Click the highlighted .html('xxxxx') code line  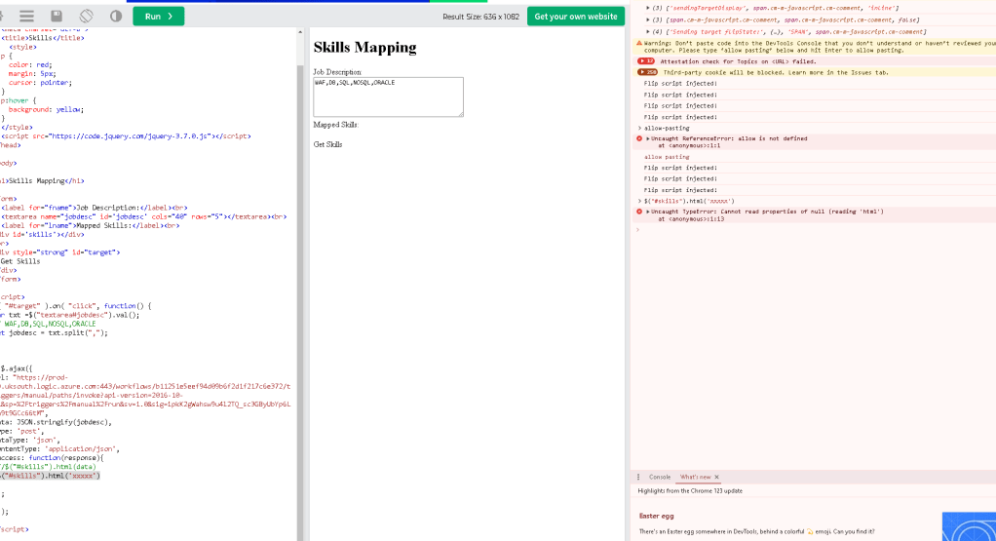pyautogui.click(x=50, y=476)
